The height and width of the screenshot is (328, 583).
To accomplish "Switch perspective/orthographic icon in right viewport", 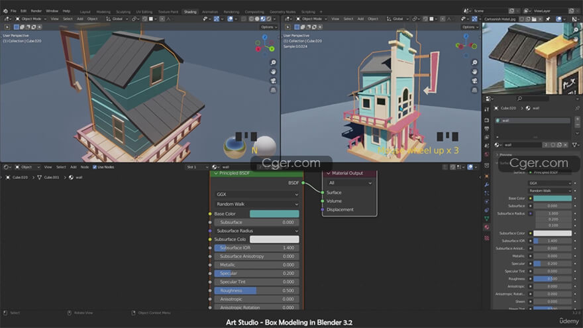I will pyautogui.click(x=474, y=90).
